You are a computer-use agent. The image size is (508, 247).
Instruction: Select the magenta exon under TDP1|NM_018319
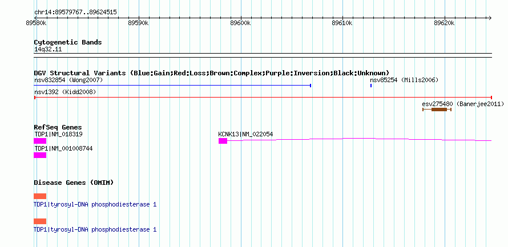tap(40, 141)
